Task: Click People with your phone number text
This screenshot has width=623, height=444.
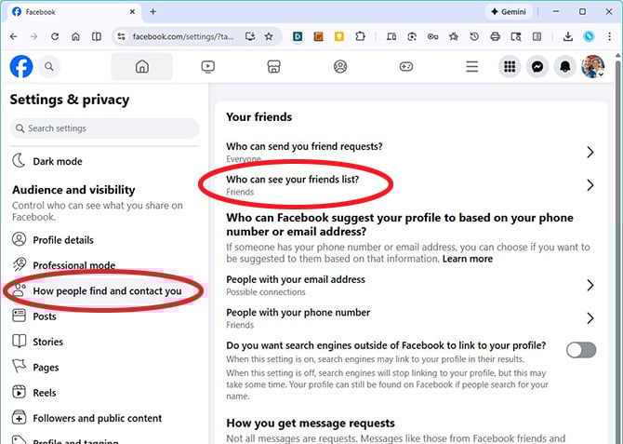Action: click(298, 313)
